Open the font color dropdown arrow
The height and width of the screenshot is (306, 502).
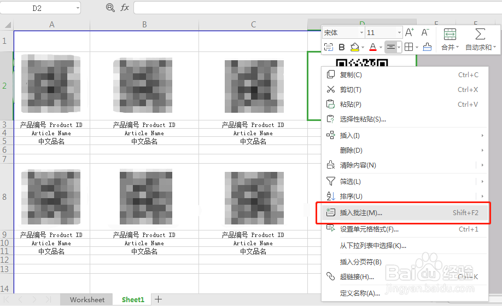(x=381, y=48)
